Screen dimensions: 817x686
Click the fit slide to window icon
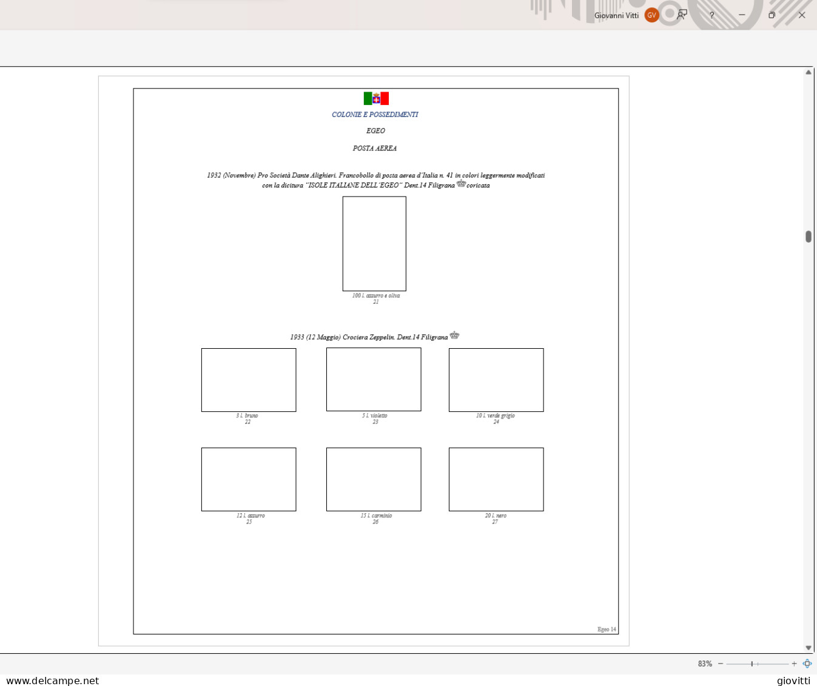tap(807, 664)
